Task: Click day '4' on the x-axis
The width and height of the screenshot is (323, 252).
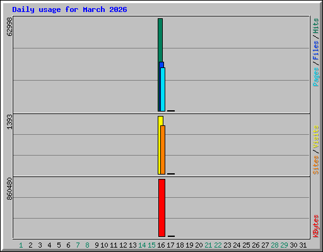Action: (x=49, y=245)
